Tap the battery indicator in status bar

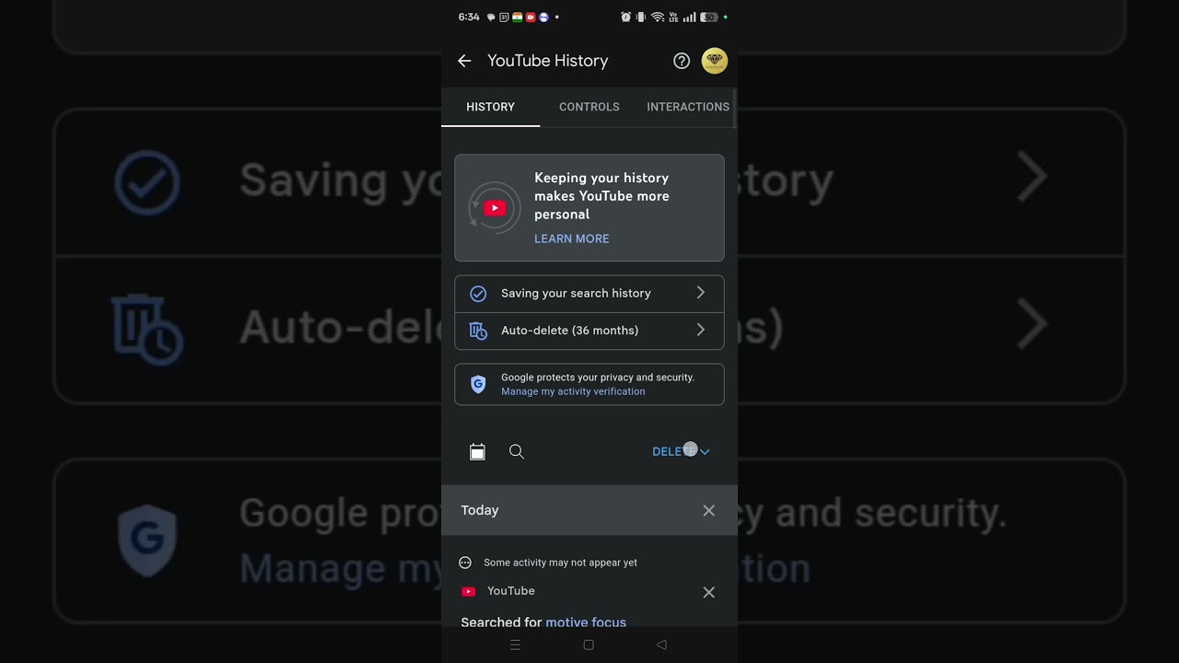point(709,17)
